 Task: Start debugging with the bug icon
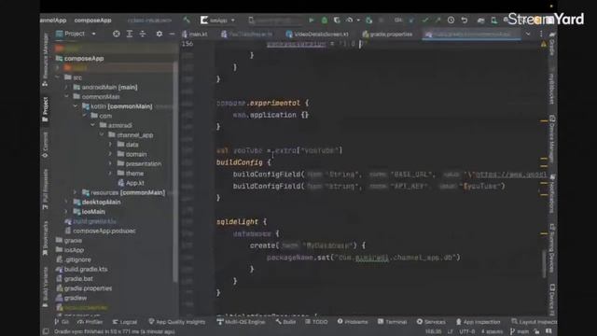point(324,20)
